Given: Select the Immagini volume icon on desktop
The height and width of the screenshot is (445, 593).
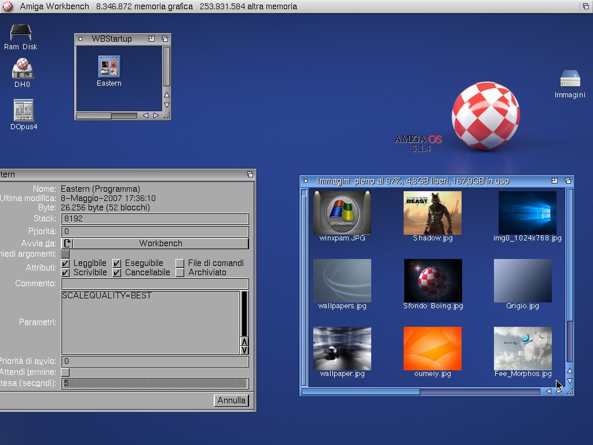Looking at the screenshot, I should pyautogui.click(x=570, y=79).
